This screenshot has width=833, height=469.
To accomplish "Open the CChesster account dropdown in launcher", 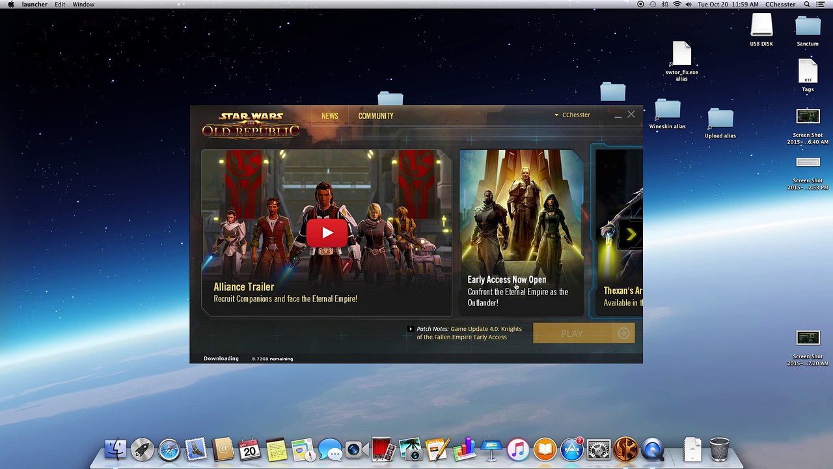I will click(x=572, y=115).
